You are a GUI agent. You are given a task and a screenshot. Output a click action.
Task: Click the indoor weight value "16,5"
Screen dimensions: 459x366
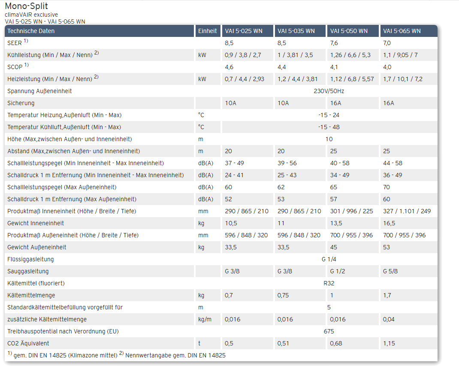point(389,223)
